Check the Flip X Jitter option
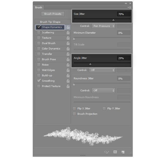The width and height of the screenshot is (162, 158). (x=74, y=109)
